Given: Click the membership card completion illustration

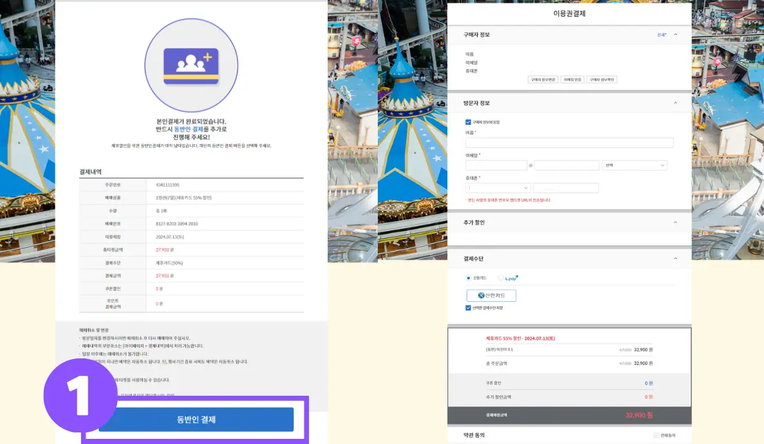Looking at the screenshot, I should (191, 65).
